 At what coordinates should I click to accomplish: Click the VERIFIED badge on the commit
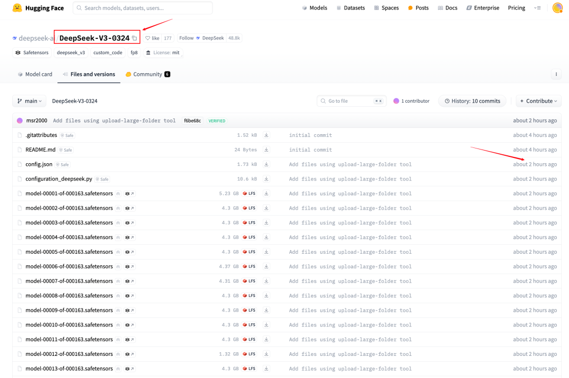tap(217, 121)
